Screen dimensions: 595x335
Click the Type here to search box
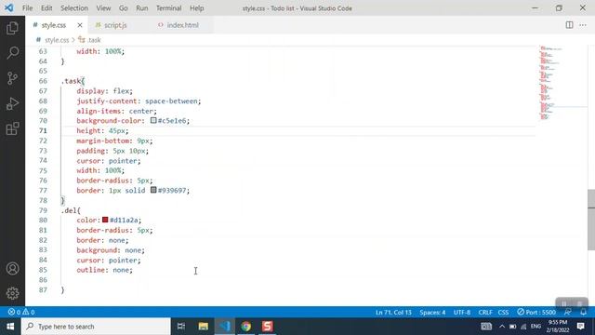coord(96,327)
